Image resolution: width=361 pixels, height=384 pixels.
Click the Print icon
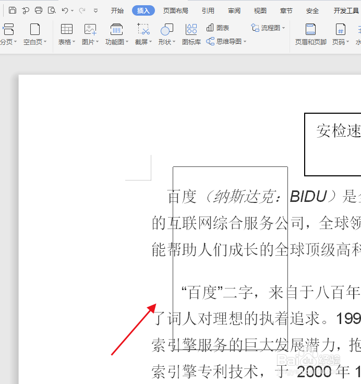(39, 10)
